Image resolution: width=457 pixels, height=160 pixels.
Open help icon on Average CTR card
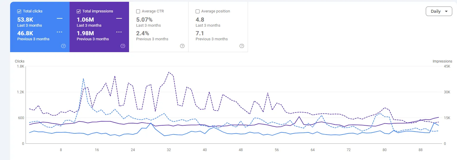tap(182, 46)
